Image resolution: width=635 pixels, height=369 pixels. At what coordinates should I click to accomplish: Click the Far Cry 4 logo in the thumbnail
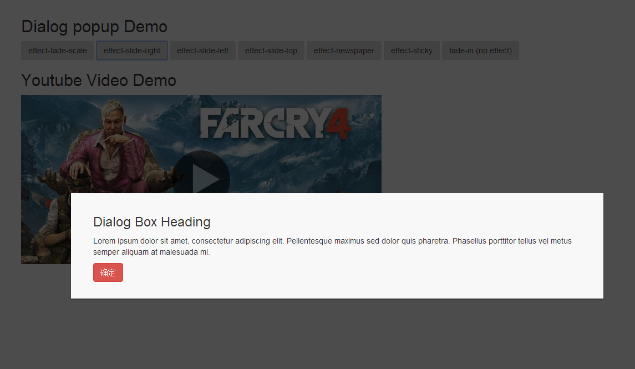(x=276, y=124)
